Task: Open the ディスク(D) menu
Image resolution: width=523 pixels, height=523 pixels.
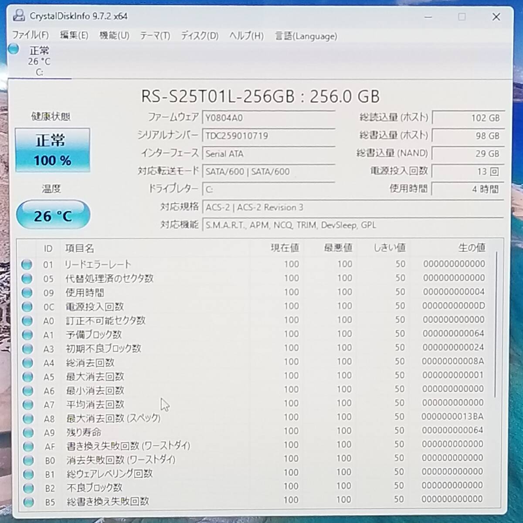Action: coord(200,36)
